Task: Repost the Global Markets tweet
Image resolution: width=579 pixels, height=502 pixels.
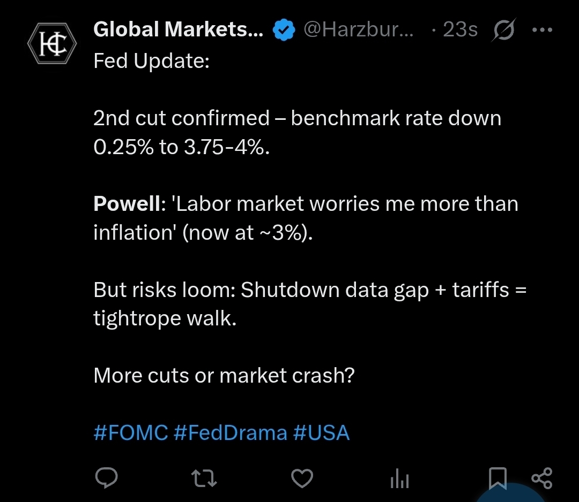Action: [x=204, y=477]
